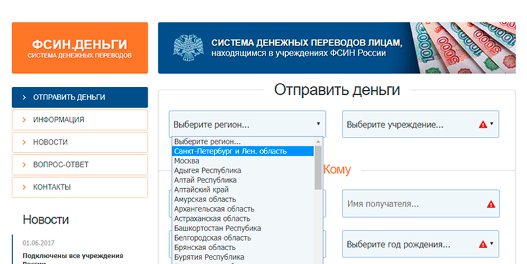Open the Подключены все учреждения news link
The width and height of the screenshot is (527, 264).
72,259
